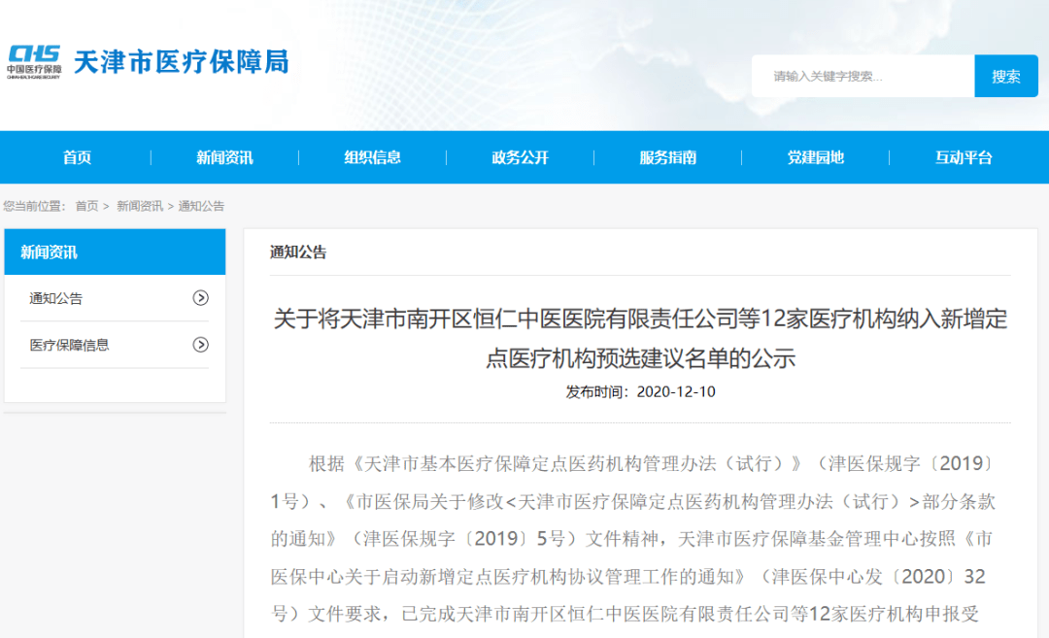This screenshot has height=638, width=1049.
Task: Click the 新闻资讯 sidebar header
Action: click(115, 252)
